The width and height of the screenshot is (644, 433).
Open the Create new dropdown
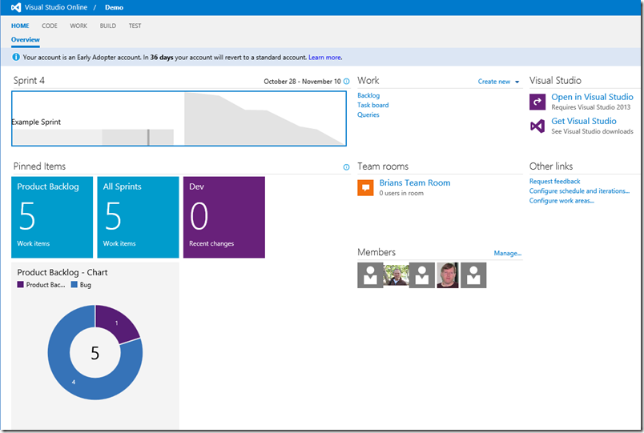point(498,82)
